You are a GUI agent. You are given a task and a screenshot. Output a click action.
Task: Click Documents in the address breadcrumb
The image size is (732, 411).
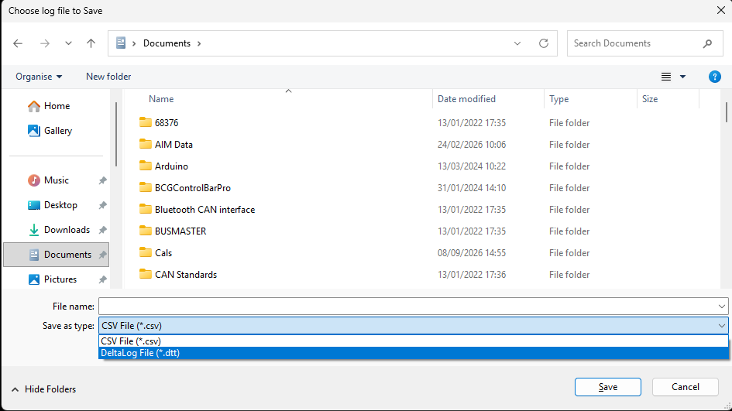[167, 43]
